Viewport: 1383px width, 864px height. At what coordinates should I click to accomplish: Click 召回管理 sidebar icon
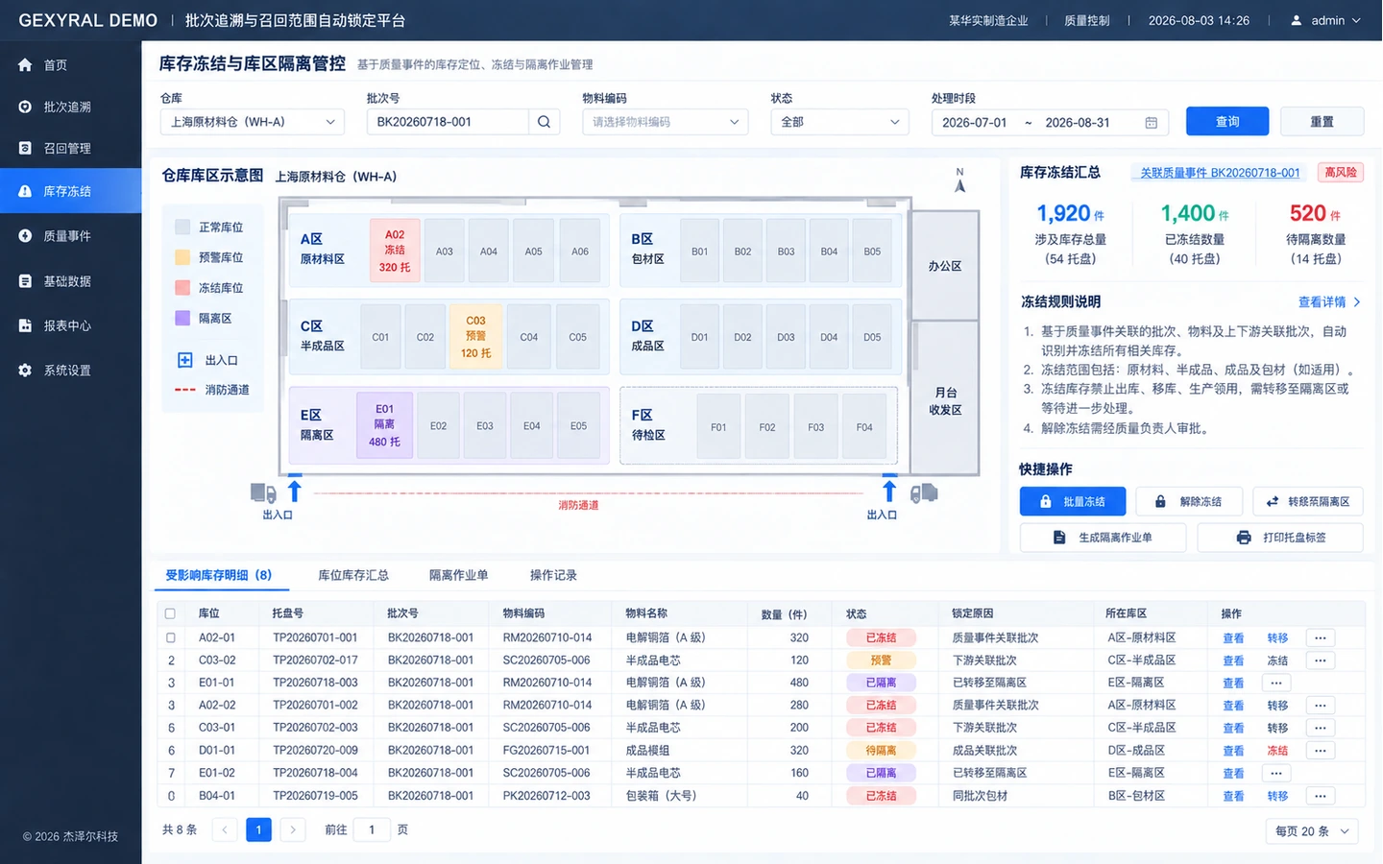[25, 148]
